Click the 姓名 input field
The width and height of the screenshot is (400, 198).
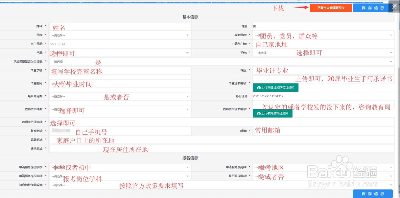(120, 26)
